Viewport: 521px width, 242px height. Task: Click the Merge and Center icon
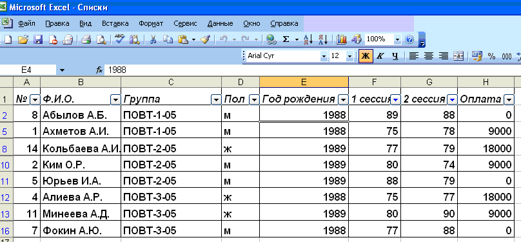458,56
